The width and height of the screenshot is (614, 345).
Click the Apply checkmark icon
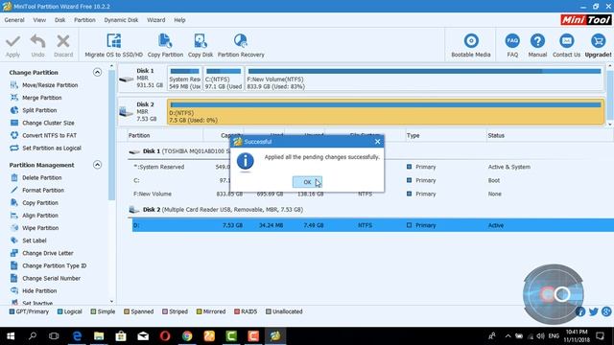pos(12,41)
